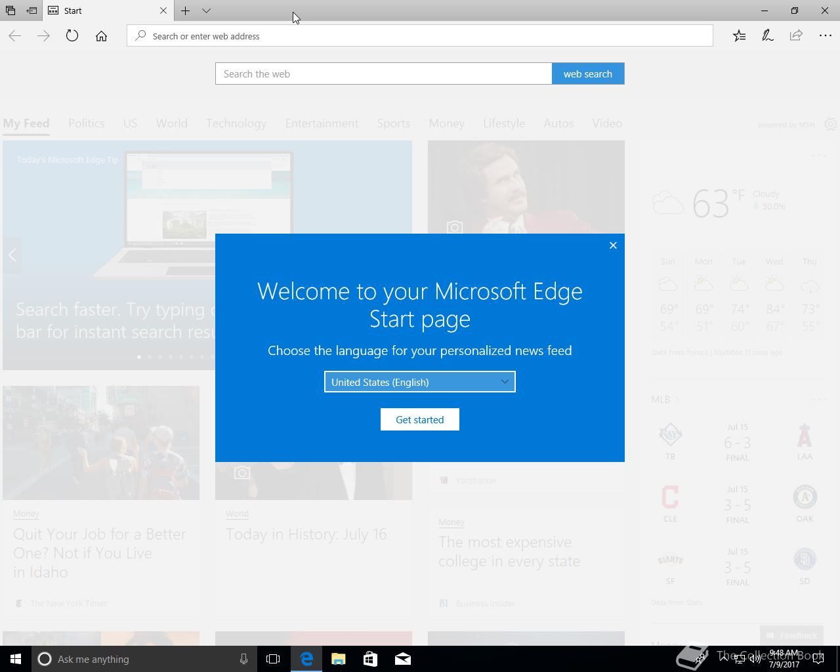Open weather card more options
The height and width of the screenshot is (672, 840).
[x=818, y=156]
